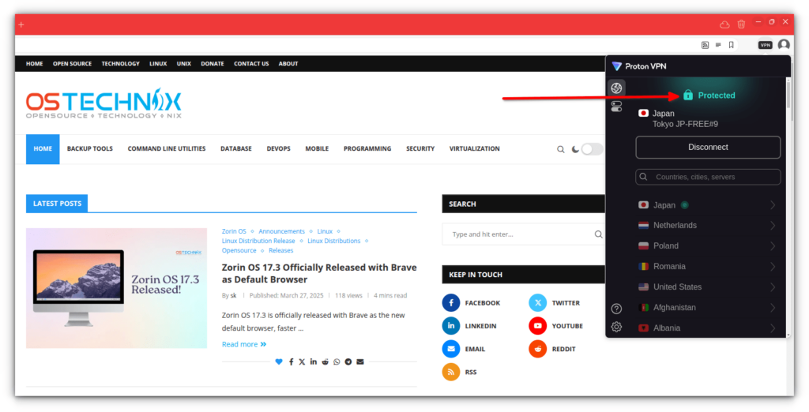Click the trash icon in title bar

(741, 24)
